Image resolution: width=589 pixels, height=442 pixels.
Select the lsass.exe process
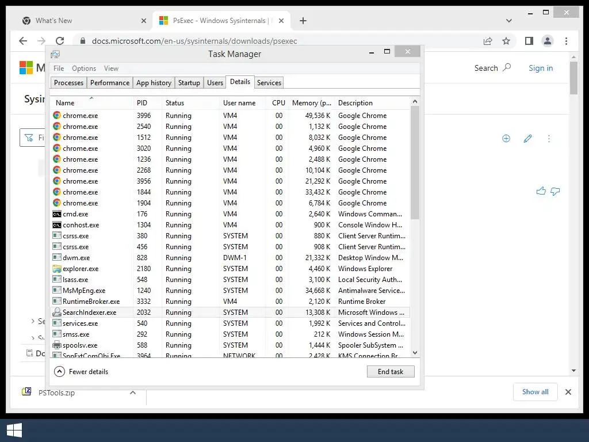pyautogui.click(x=230, y=280)
